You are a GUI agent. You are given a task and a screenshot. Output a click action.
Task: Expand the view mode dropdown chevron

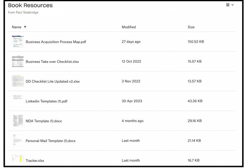(233, 5)
